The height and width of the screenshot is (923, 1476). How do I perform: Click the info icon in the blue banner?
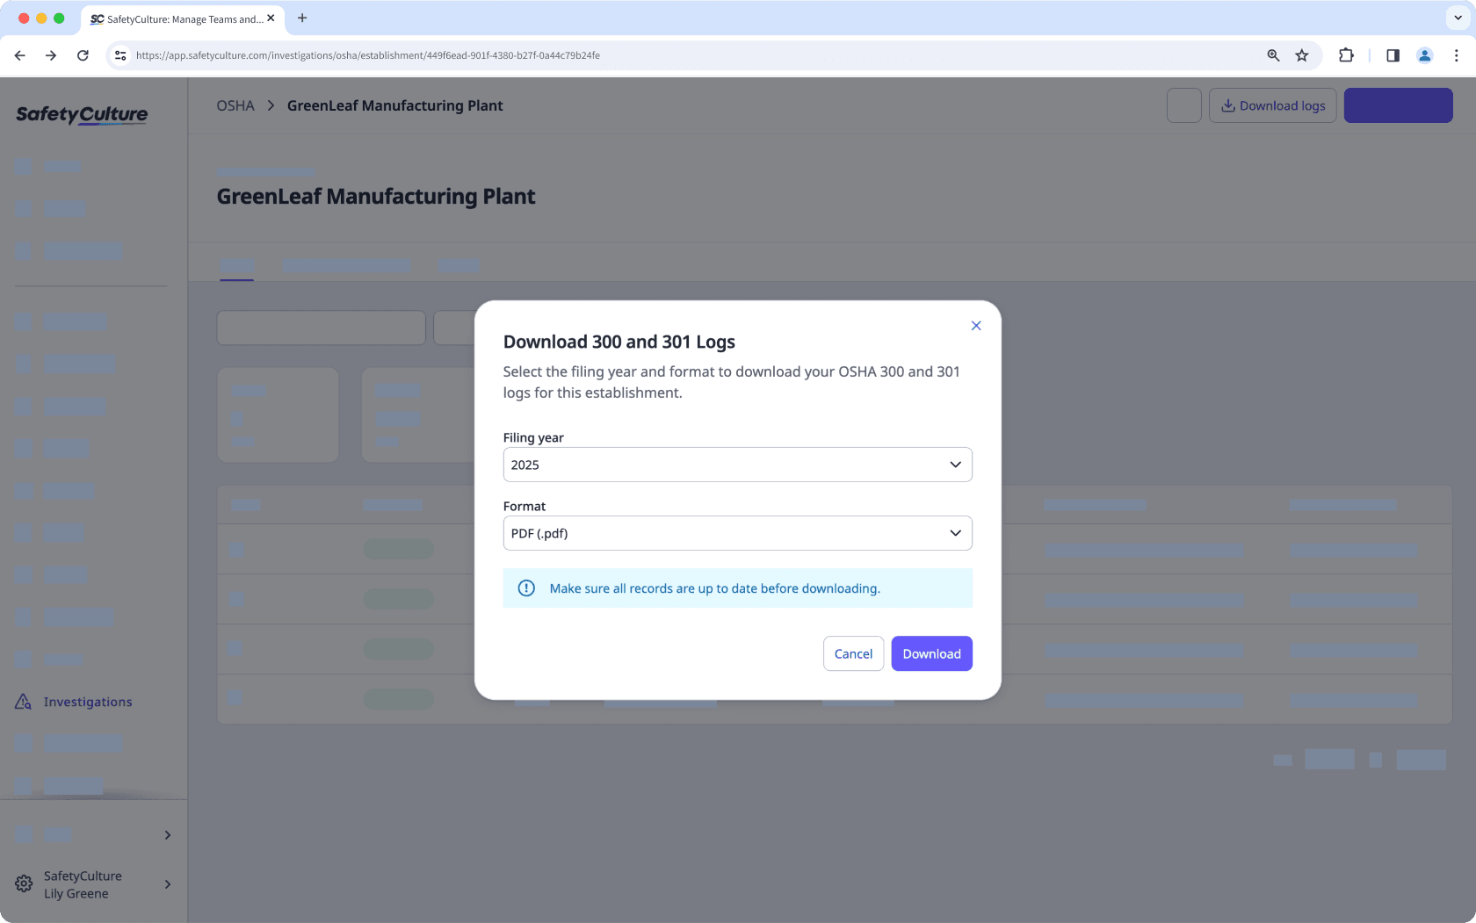tap(525, 588)
